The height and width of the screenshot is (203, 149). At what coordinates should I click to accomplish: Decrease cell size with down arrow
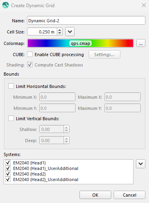[60, 33]
